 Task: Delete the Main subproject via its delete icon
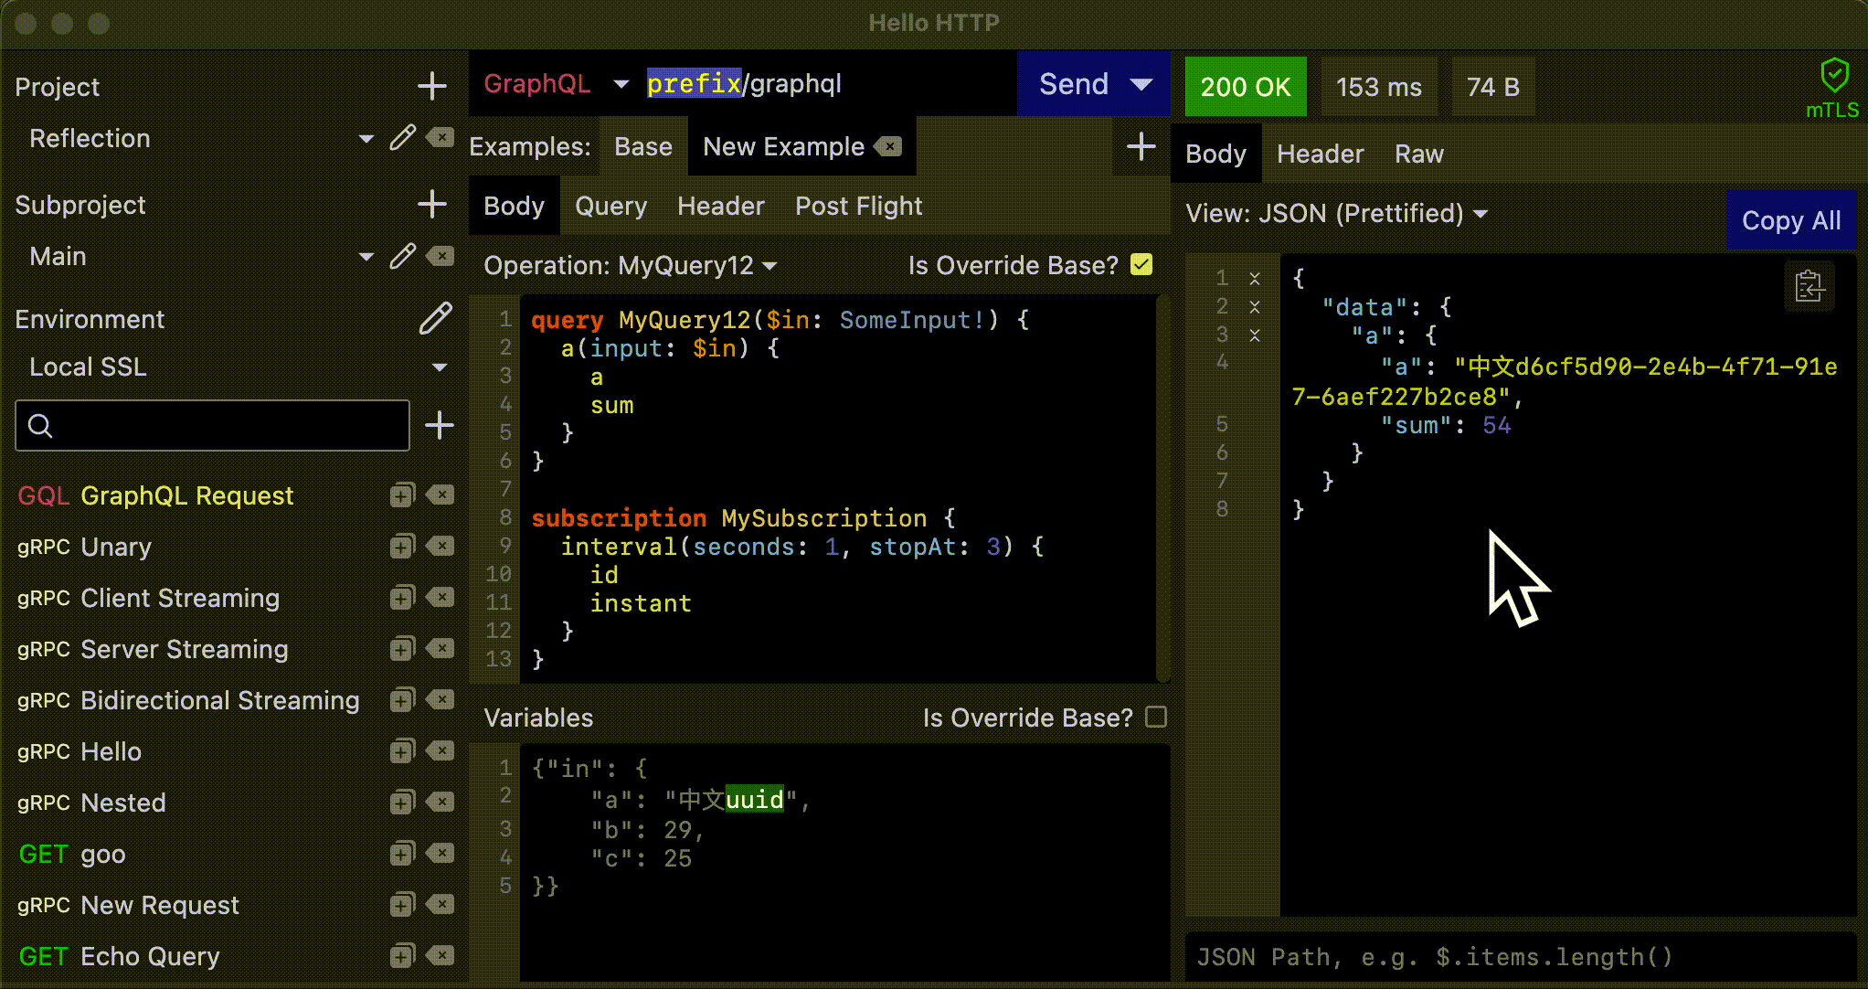[x=440, y=256]
